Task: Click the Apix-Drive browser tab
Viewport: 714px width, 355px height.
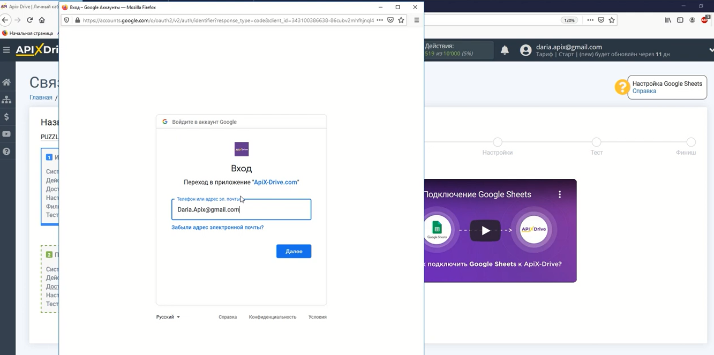Action: click(x=29, y=6)
